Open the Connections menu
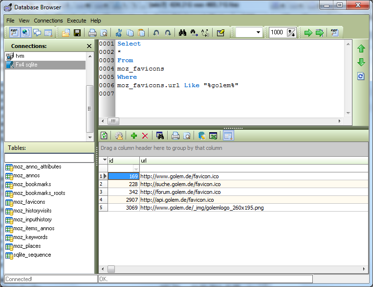 [x=48, y=21]
